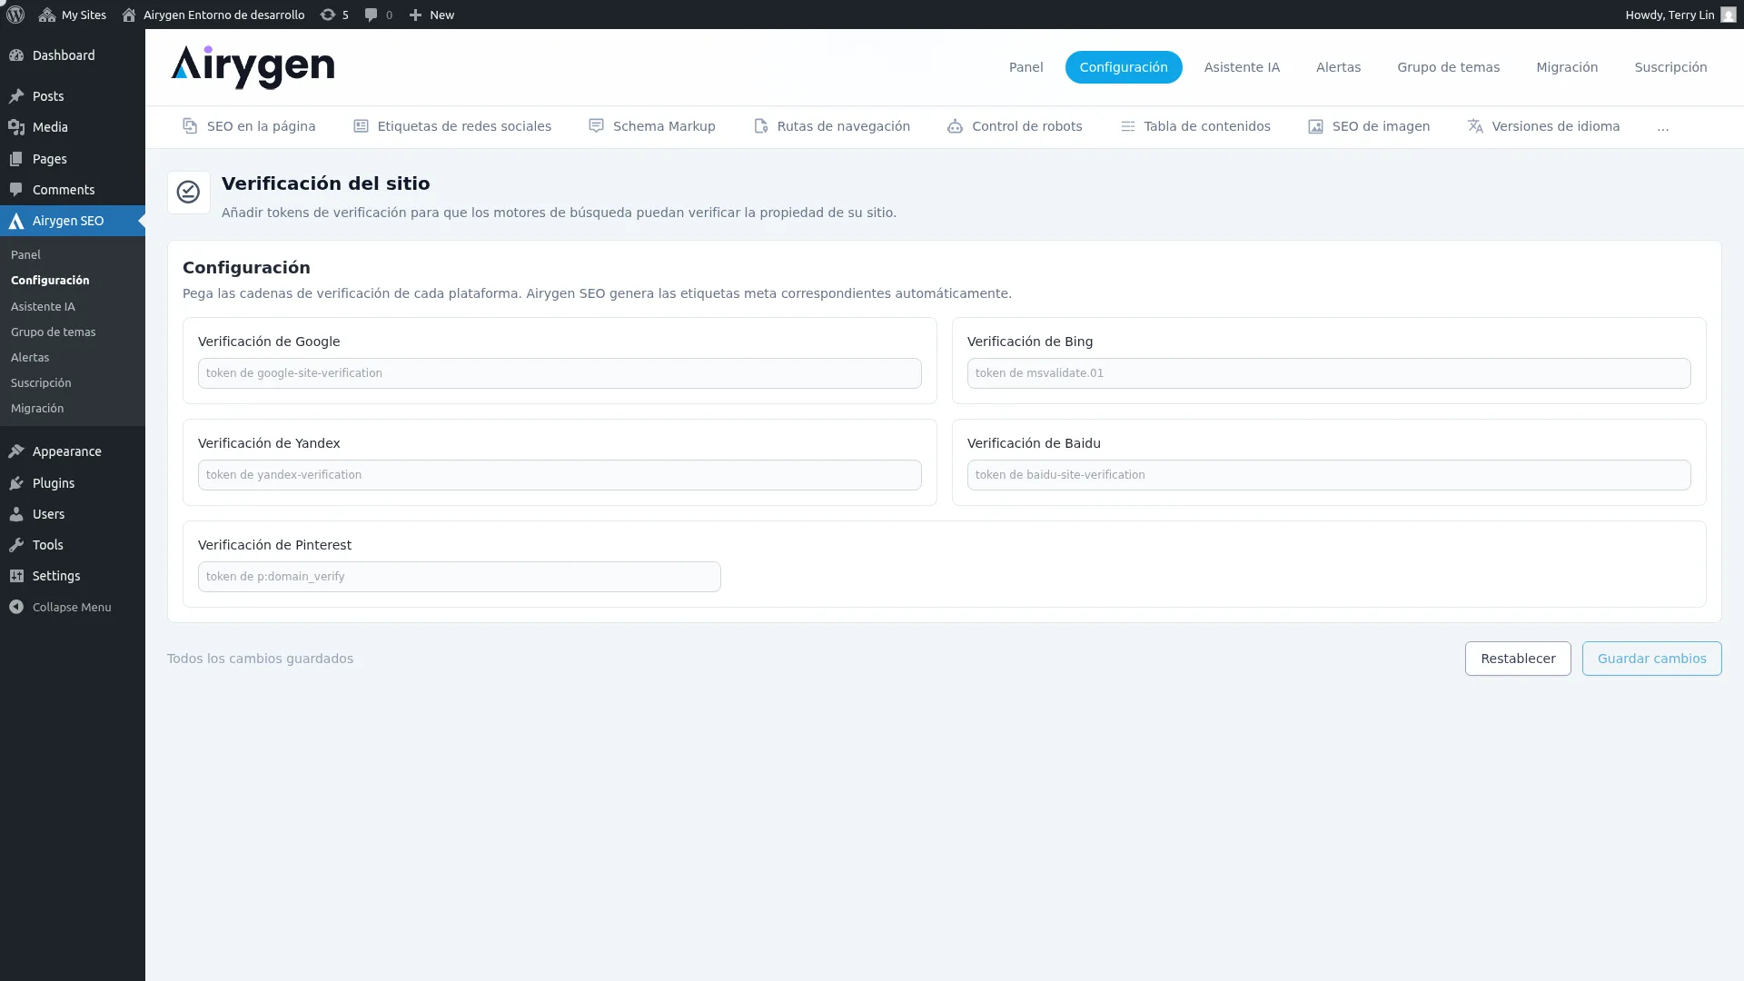Focus the Verificación de Baidu token field
Screen dimensions: 1744x981
[x=1328, y=475]
